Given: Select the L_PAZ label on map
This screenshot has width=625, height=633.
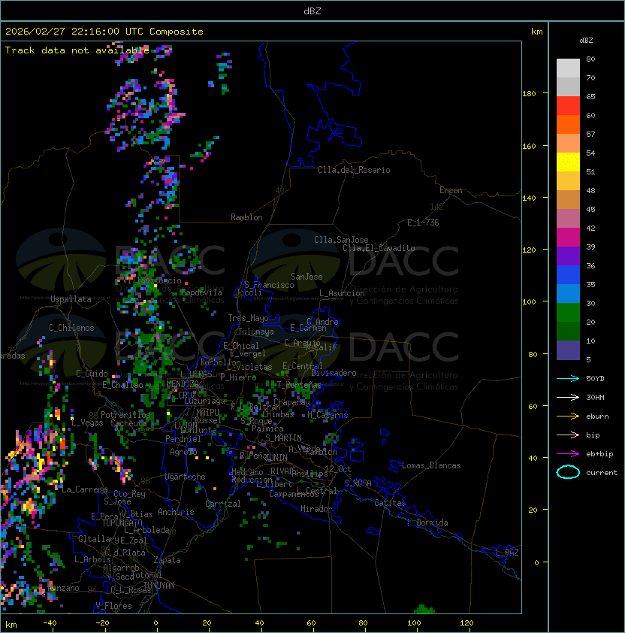Looking at the screenshot, I should point(507,553).
